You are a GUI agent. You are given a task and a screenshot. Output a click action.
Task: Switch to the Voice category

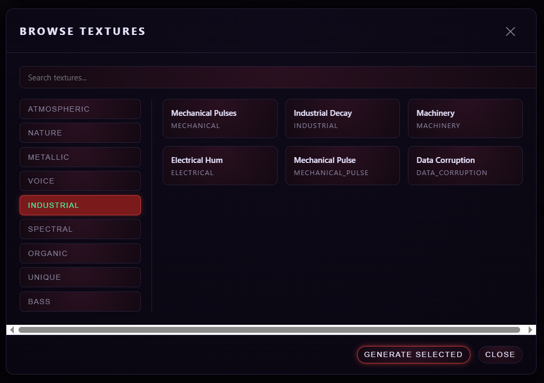[80, 181]
